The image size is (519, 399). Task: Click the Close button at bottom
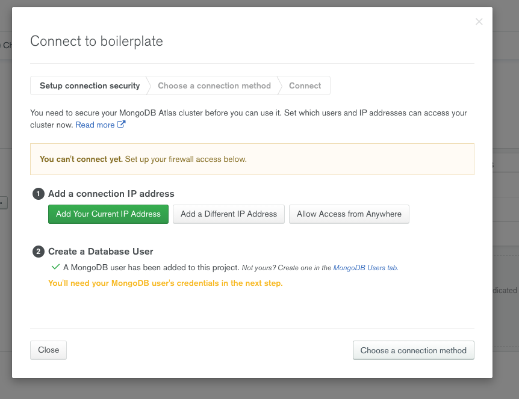pyautogui.click(x=48, y=350)
